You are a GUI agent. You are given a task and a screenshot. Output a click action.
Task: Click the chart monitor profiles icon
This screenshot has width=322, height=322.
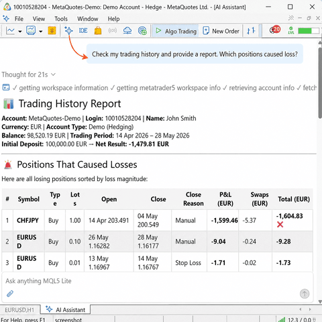[x=31, y=30]
